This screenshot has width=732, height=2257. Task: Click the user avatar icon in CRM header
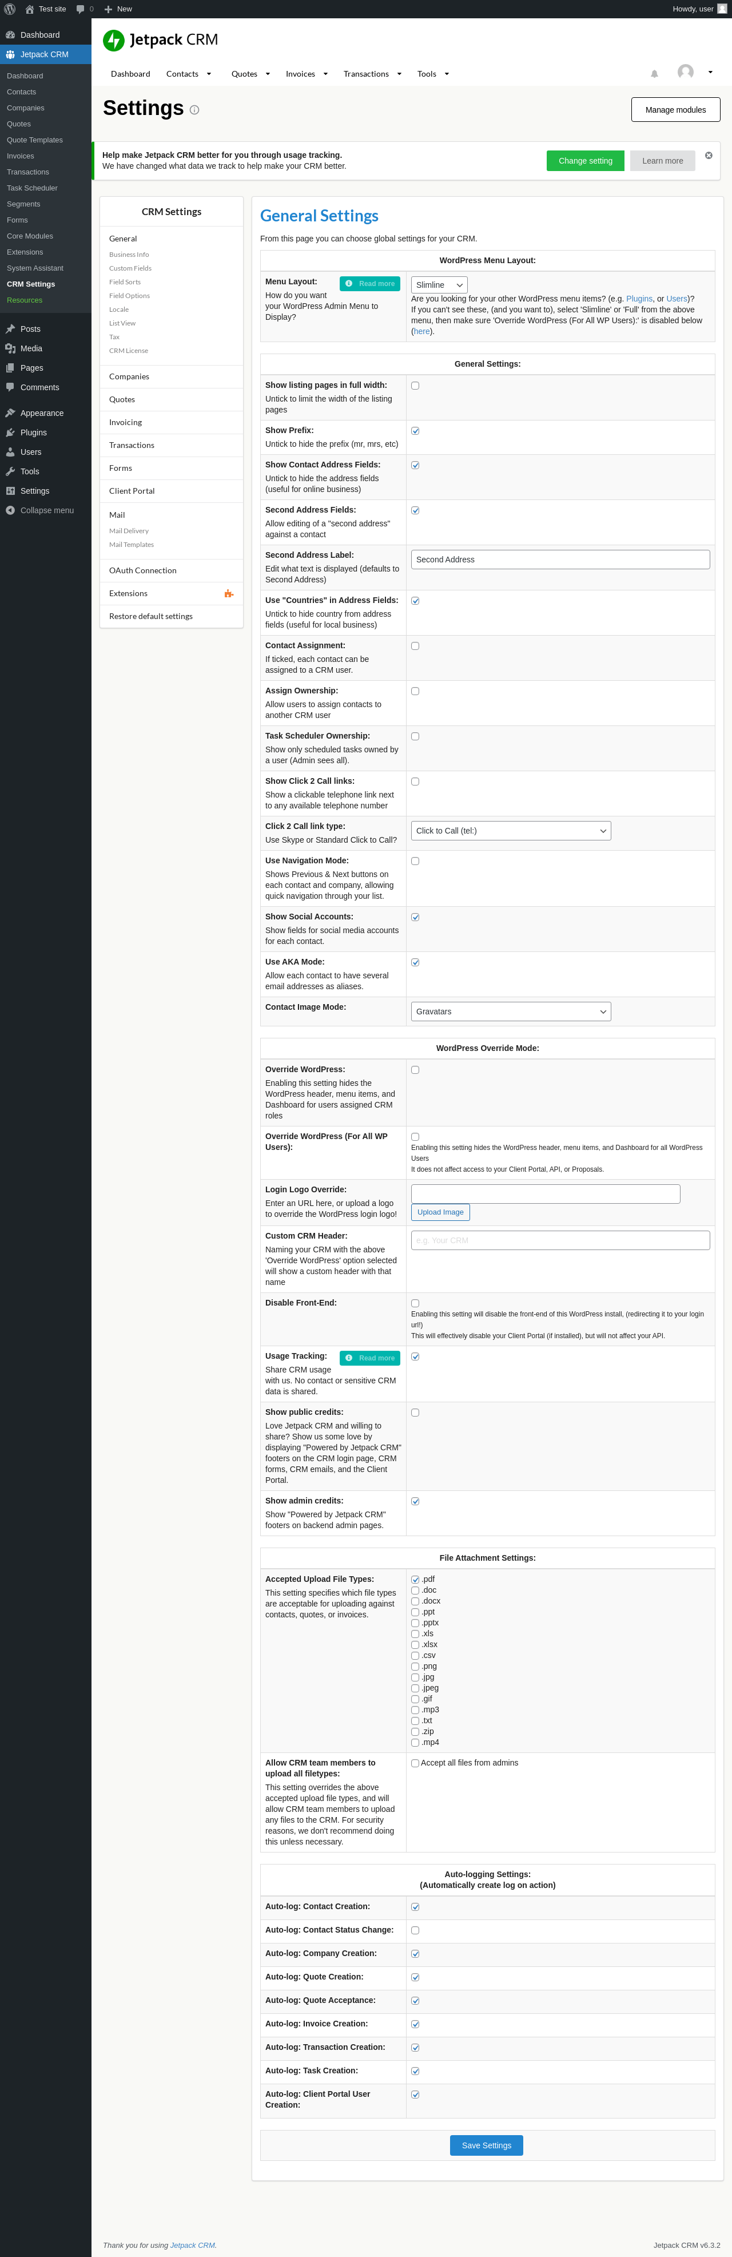686,72
